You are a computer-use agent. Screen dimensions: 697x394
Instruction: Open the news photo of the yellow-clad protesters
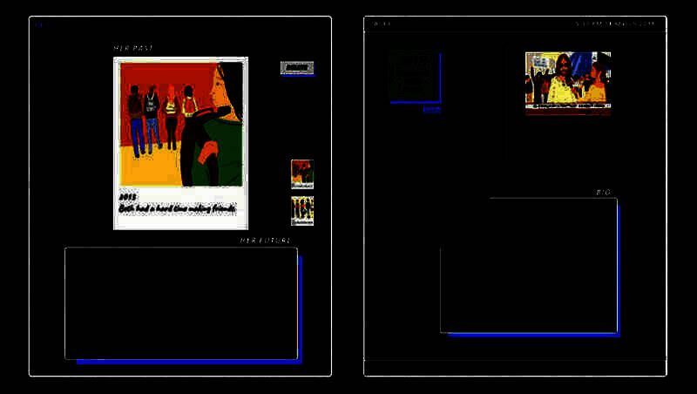[x=567, y=78]
